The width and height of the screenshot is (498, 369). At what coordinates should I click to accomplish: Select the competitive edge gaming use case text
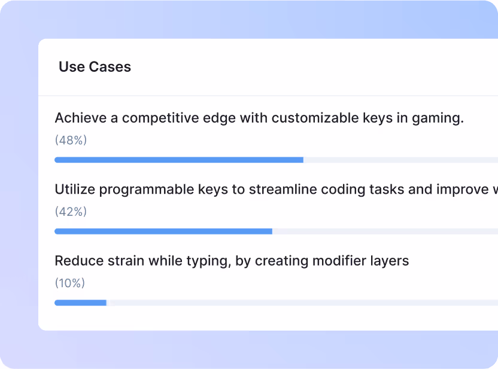(260, 118)
